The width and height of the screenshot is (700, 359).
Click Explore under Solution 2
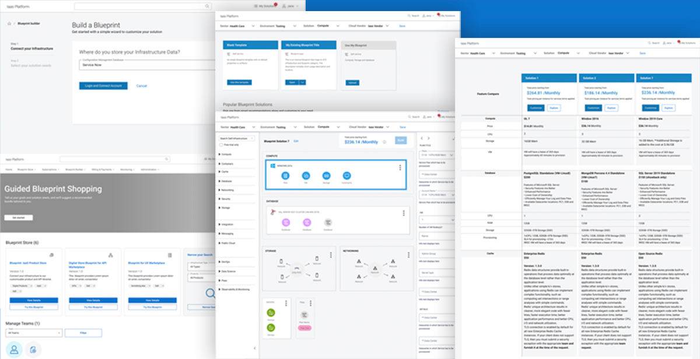point(611,108)
